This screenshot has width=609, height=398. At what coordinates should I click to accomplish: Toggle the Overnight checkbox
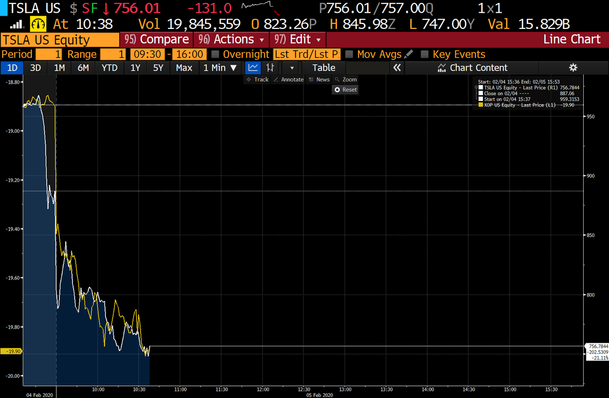[x=215, y=54]
